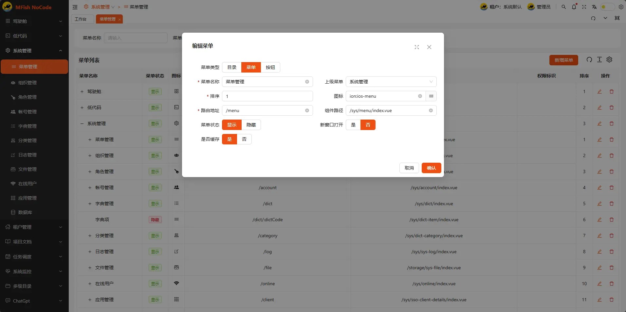The height and width of the screenshot is (312, 626).
Task: Open the icon picker beside the icon field
Action: click(431, 96)
